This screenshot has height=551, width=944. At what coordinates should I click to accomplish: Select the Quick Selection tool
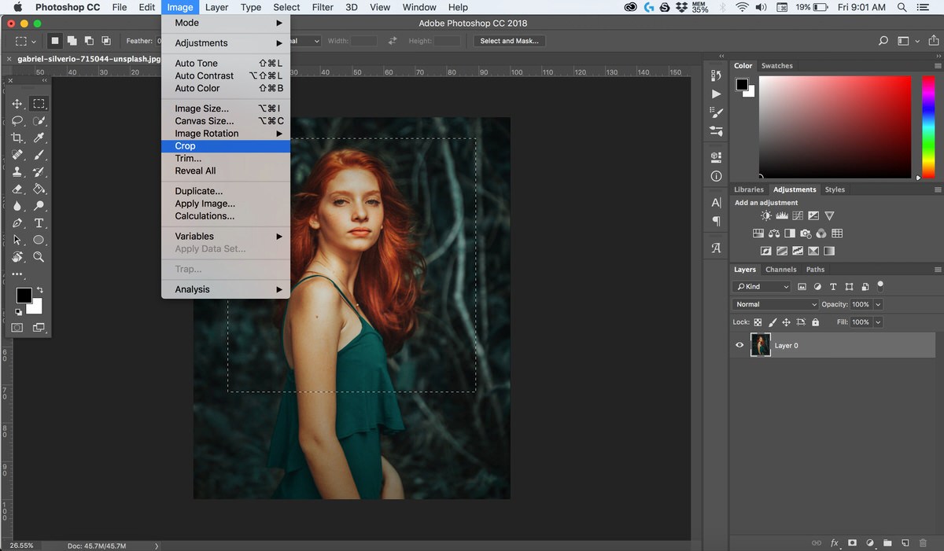tap(39, 121)
